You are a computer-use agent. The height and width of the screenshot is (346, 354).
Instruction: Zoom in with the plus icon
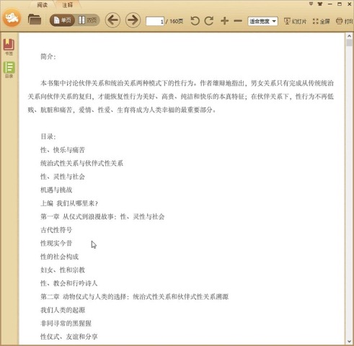pyautogui.click(x=224, y=21)
